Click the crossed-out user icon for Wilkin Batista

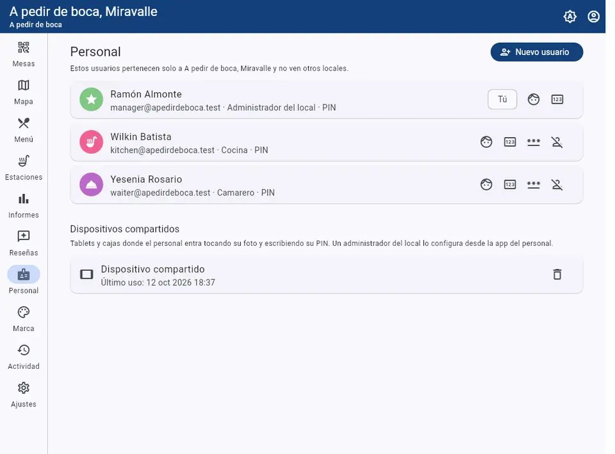557,142
